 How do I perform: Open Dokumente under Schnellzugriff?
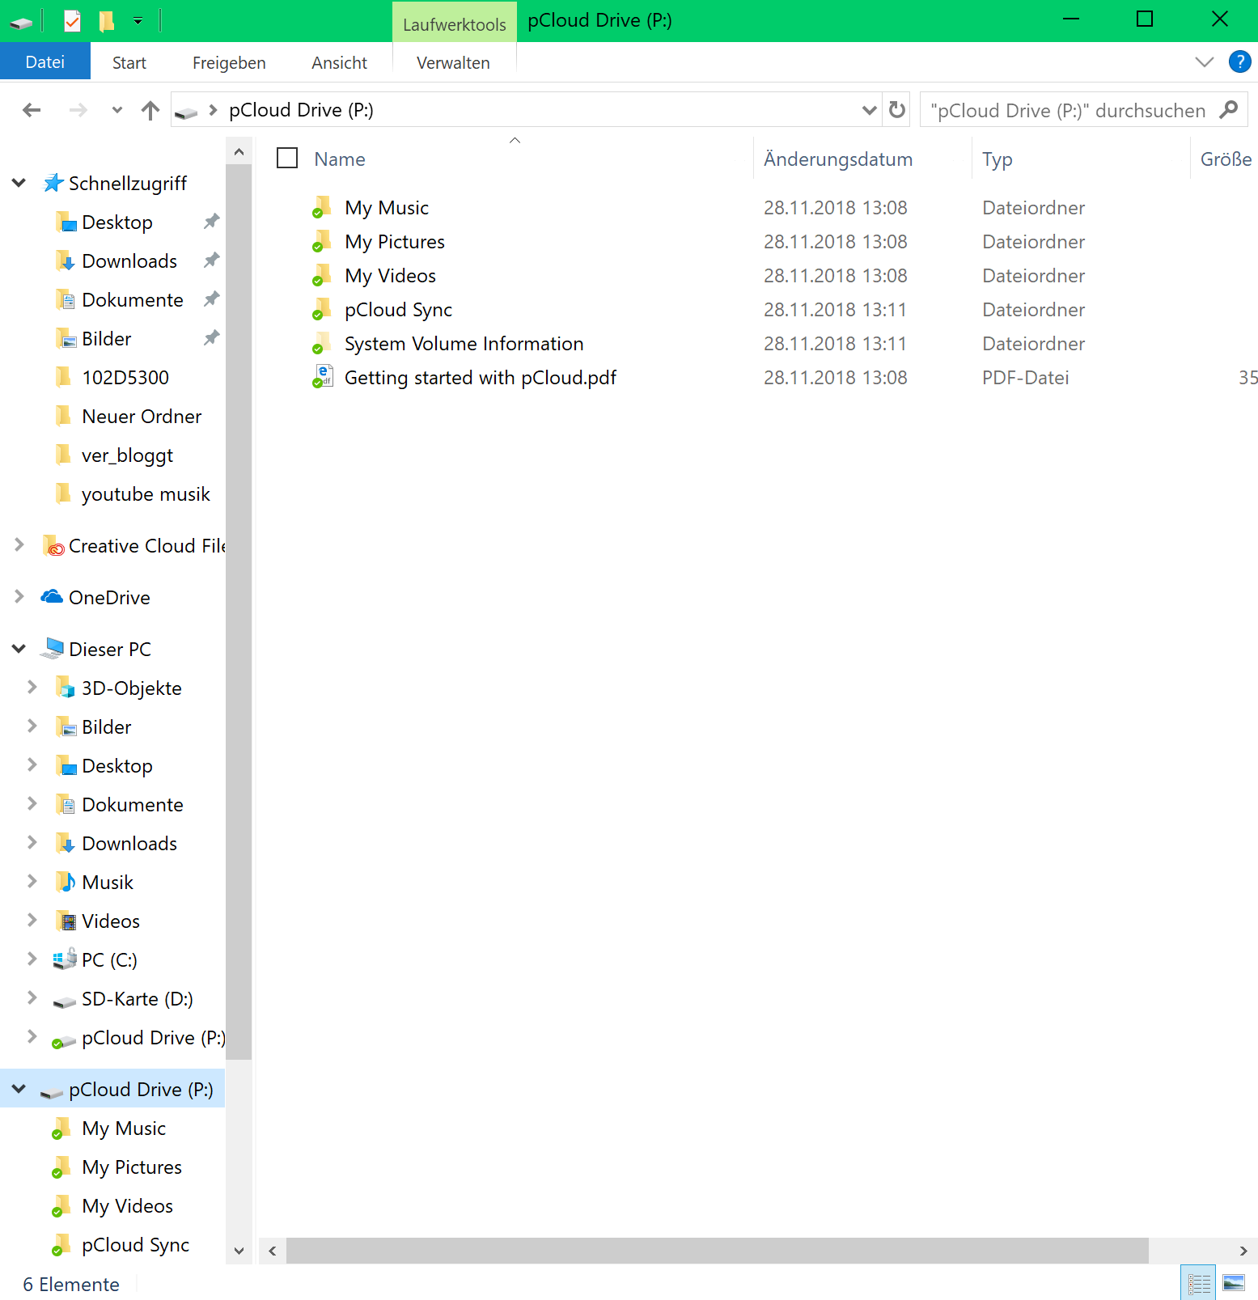[x=133, y=300]
